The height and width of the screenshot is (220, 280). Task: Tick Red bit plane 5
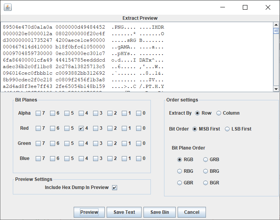point(67,128)
